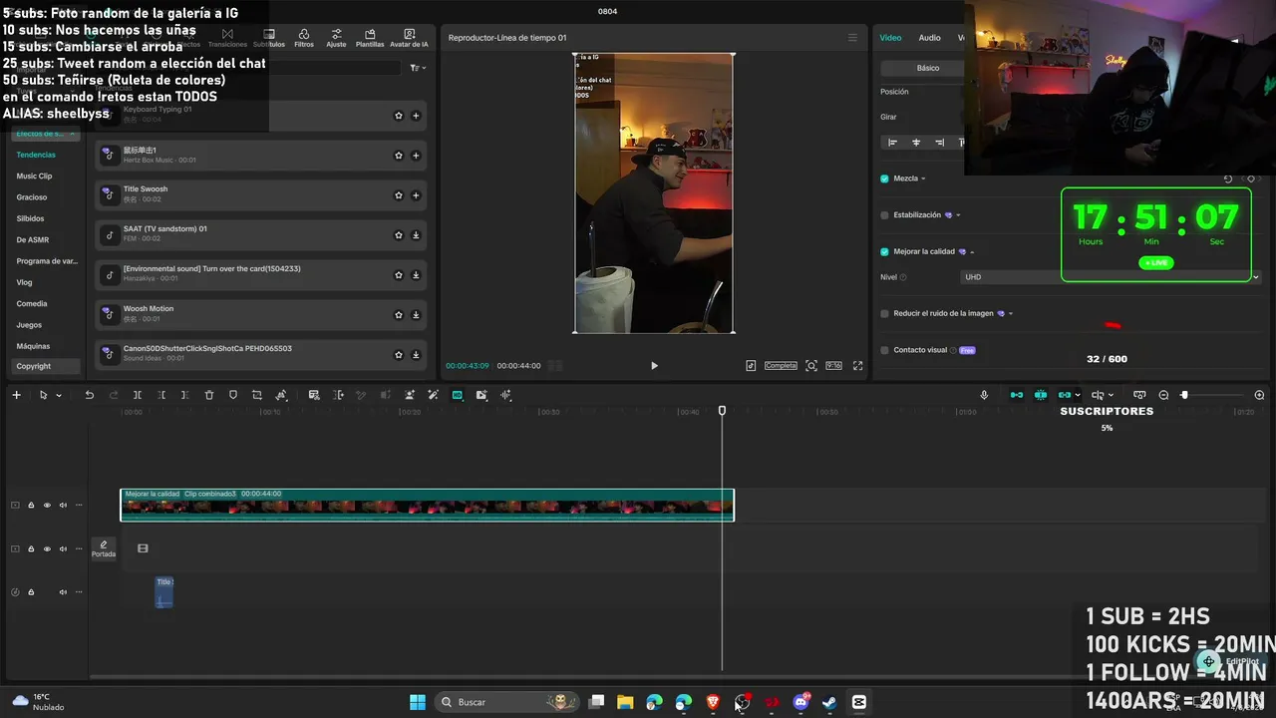
Task: Lock the main video track
Action: 31,506
